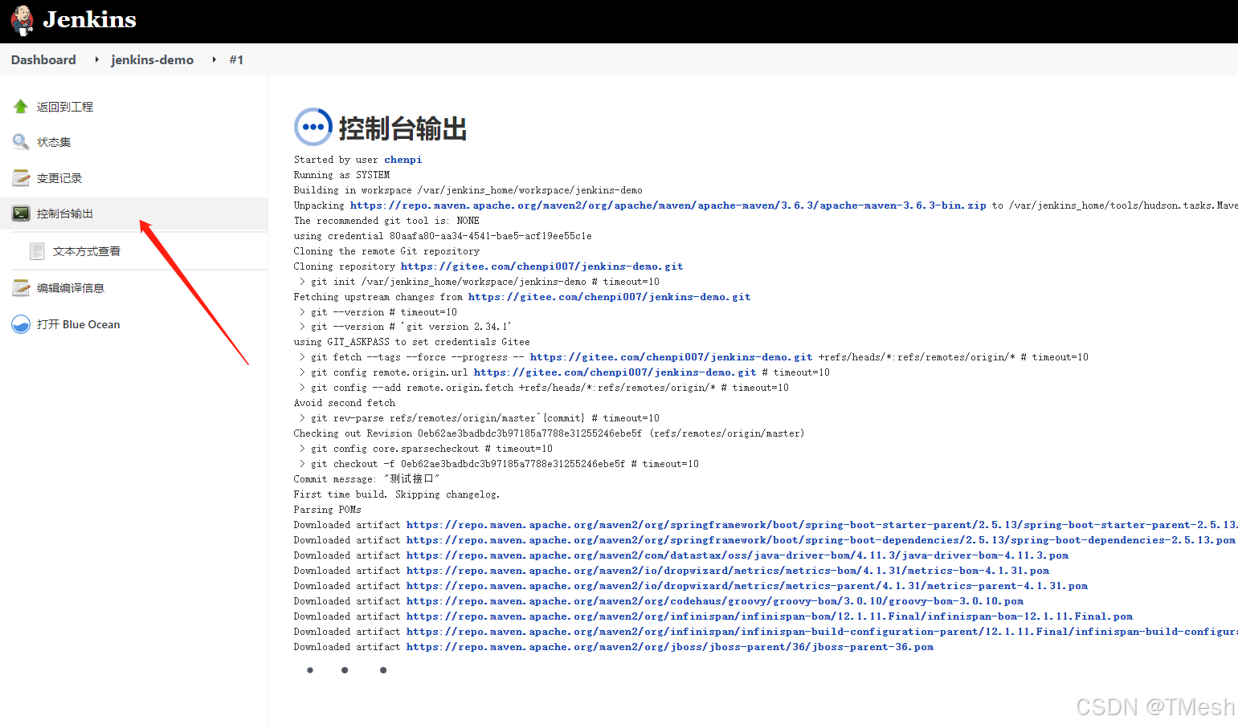1238x728 pixels.
Task: Click the terminal 控制台输出 icon
Action: click(21, 213)
